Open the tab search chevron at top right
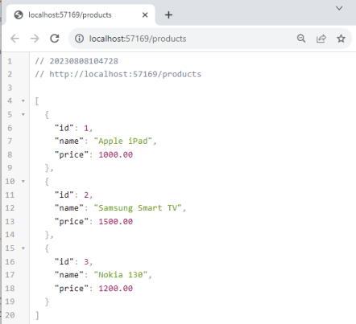 click(339, 8)
